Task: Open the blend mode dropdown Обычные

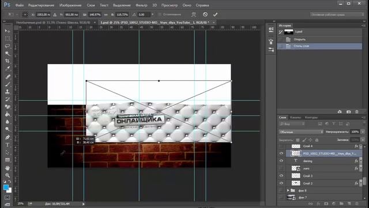Action: tap(301, 132)
